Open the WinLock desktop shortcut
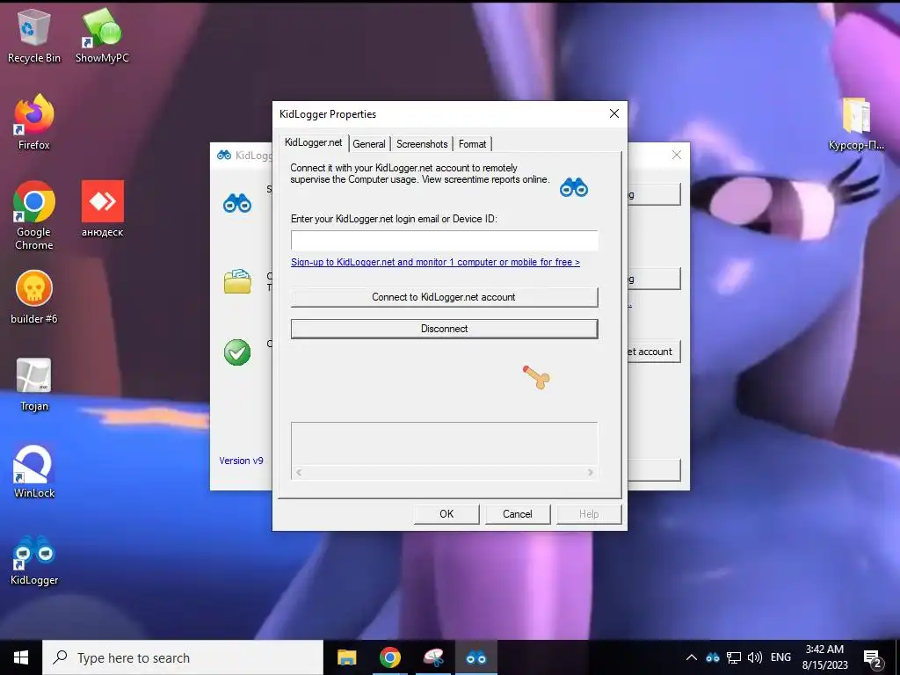The image size is (900, 675). (34, 471)
